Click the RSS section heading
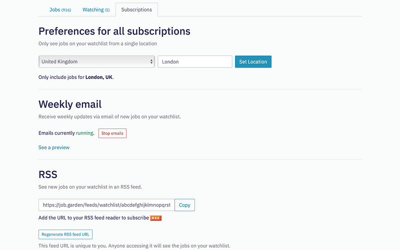This screenshot has width=400, height=250. coord(47,174)
